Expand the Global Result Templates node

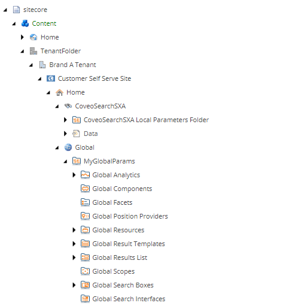click(74, 244)
